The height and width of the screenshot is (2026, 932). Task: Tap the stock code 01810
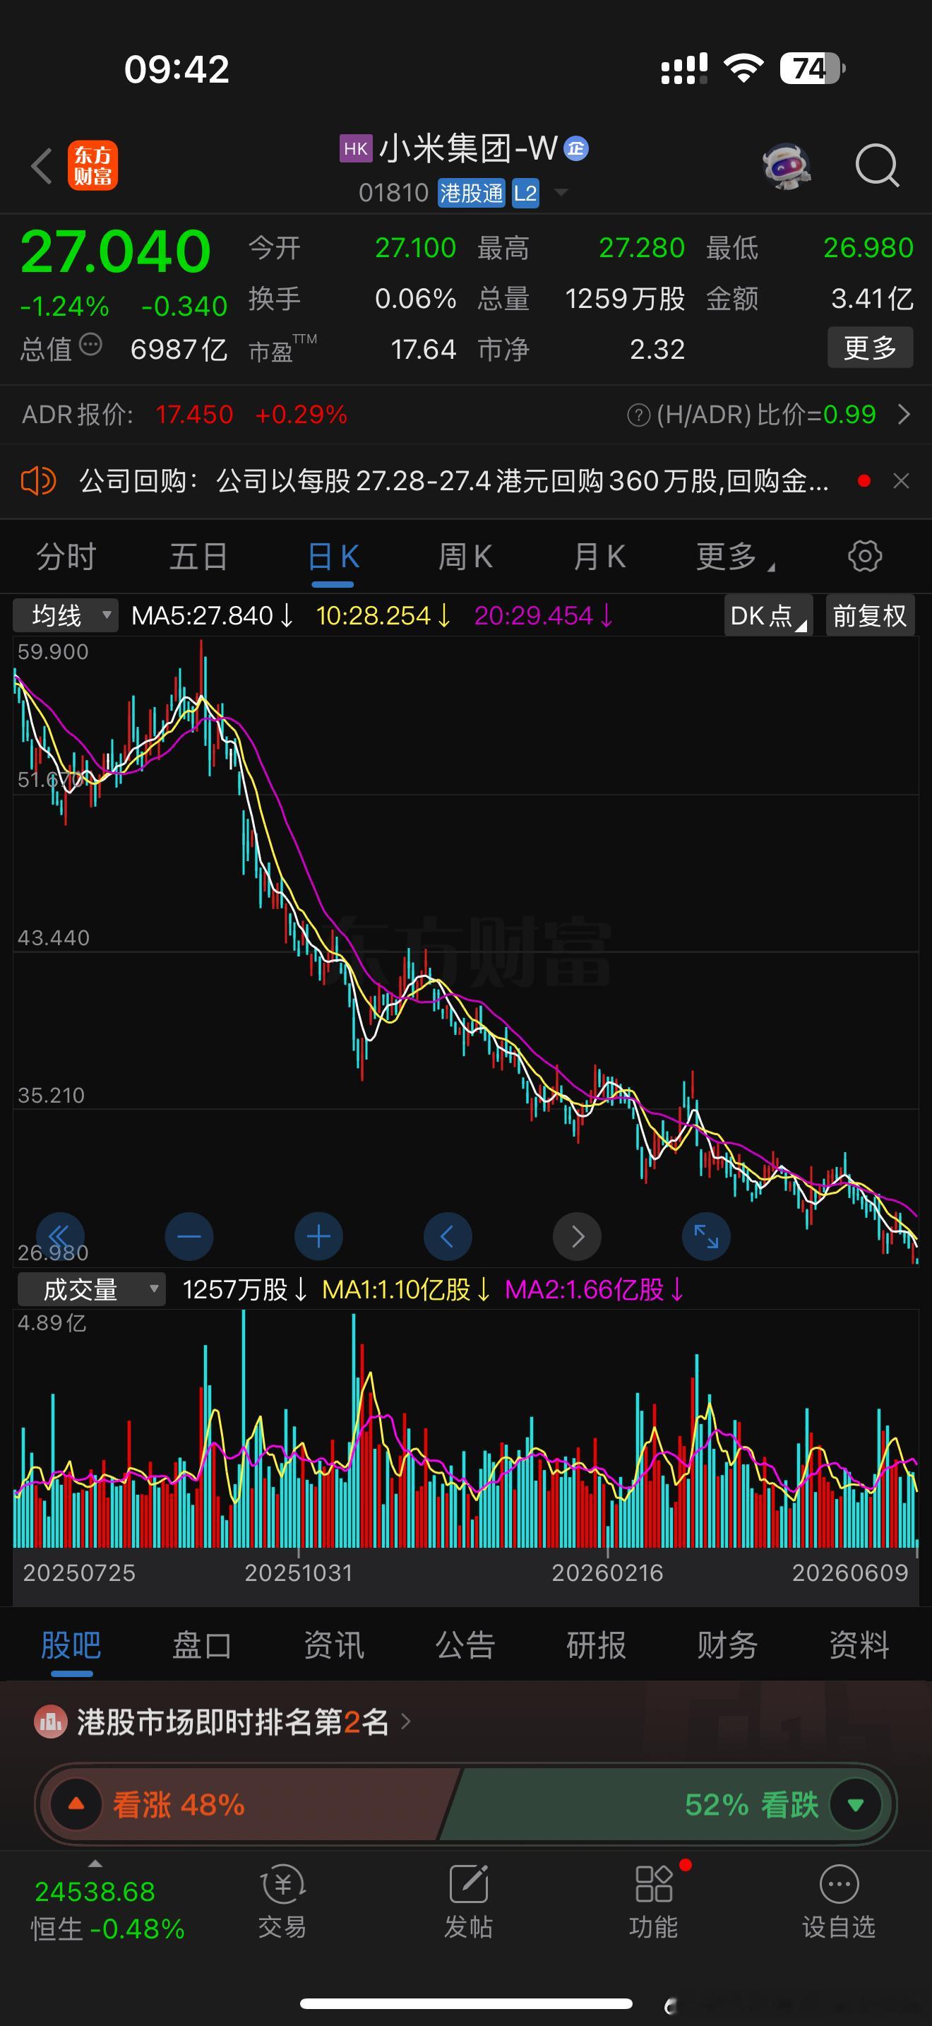393,193
